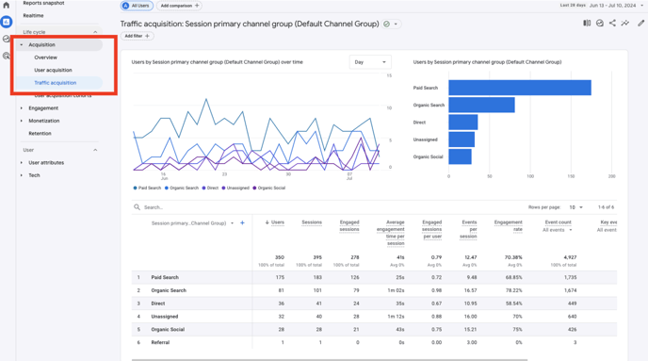This screenshot has height=361, width=648.
Task: Click the Add filter button
Action: coord(138,36)
